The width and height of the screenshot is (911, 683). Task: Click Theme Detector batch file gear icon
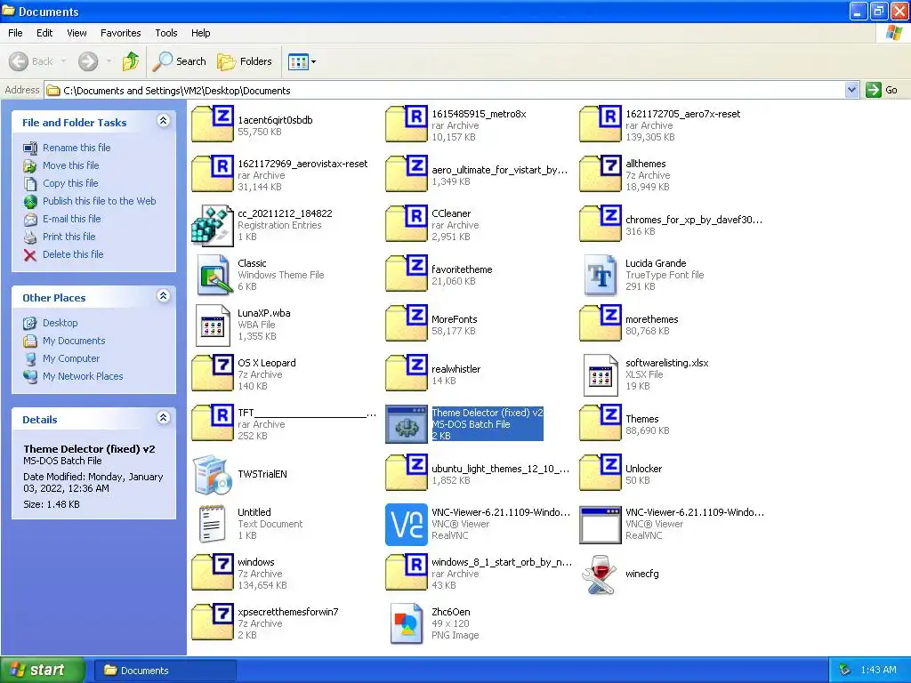407,424
